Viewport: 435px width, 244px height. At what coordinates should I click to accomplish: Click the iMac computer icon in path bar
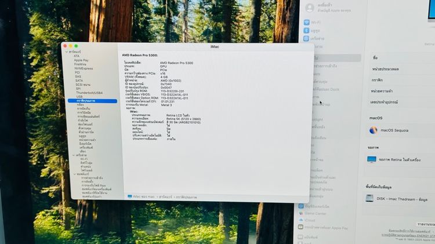pos(129,196)
